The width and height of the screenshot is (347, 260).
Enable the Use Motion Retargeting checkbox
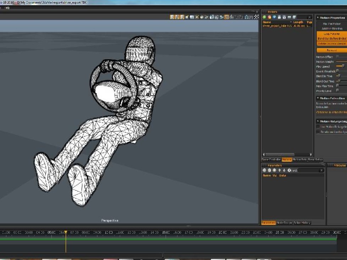point(318,127)
